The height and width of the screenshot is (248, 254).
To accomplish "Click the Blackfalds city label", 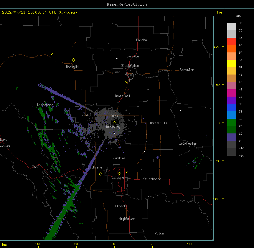I will 130,66.
